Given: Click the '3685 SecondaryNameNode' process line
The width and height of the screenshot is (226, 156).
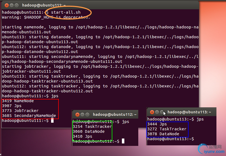Looking at the screenshot, I should point(29,116).
